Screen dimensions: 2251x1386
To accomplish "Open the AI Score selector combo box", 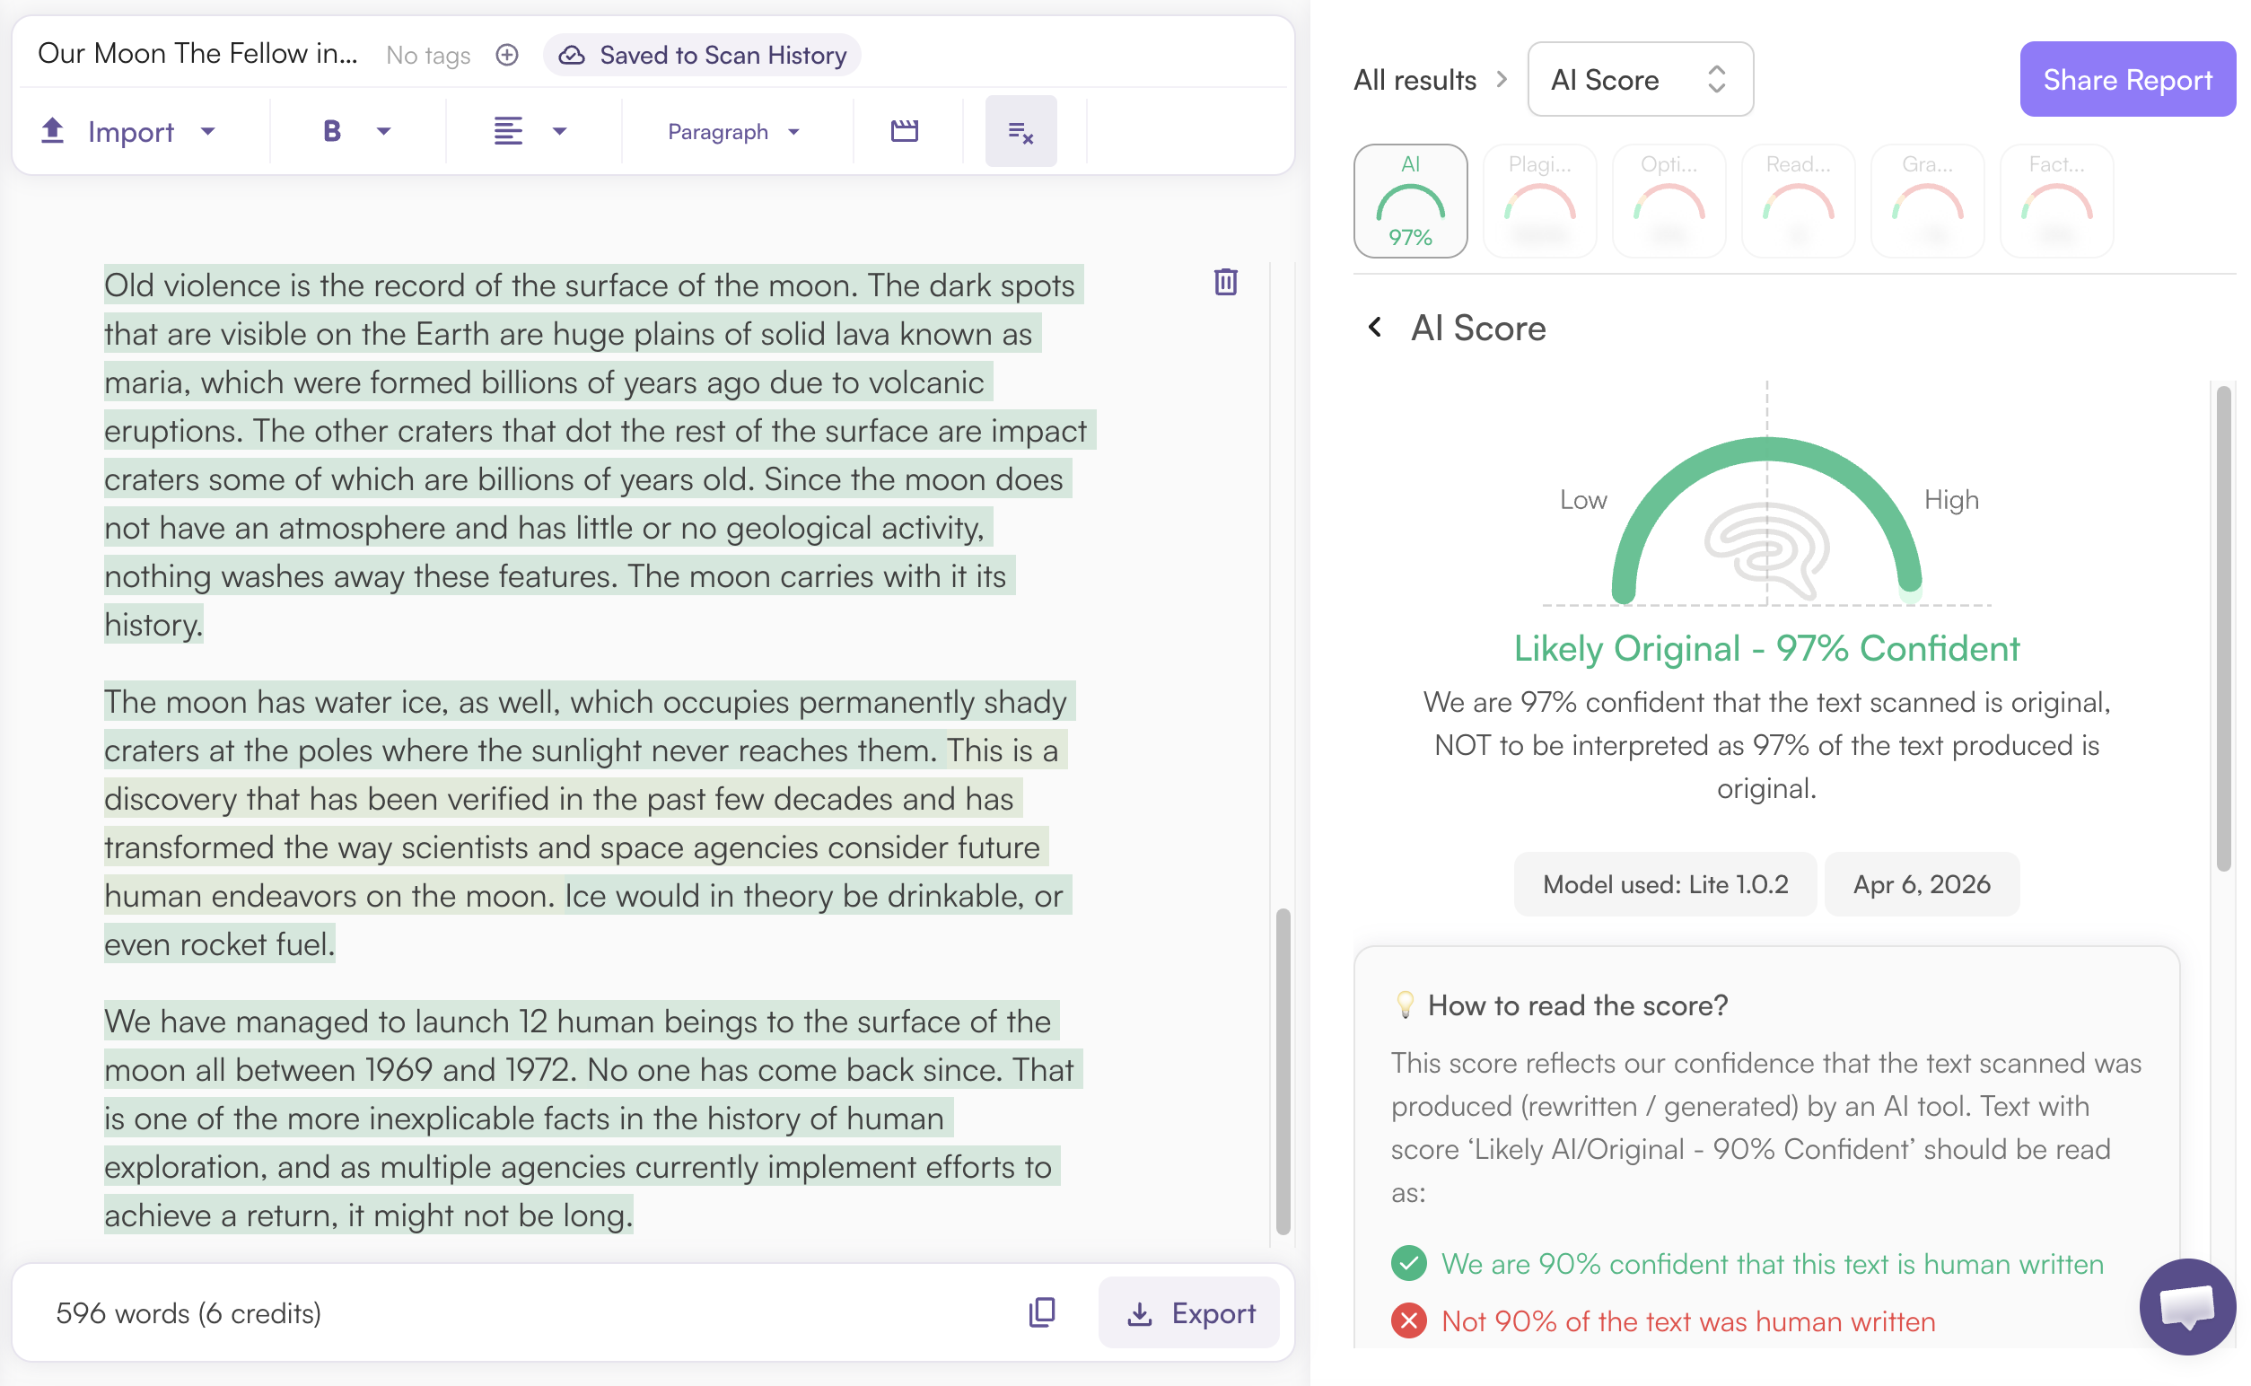I will [1640, 80].
